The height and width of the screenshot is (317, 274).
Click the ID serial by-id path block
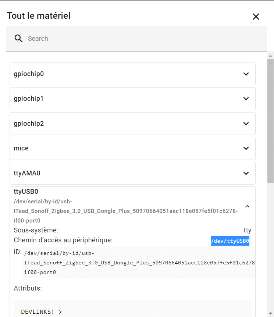(x=138, y=263)
